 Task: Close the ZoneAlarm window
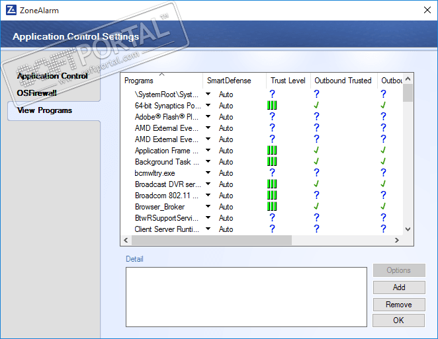427,11
